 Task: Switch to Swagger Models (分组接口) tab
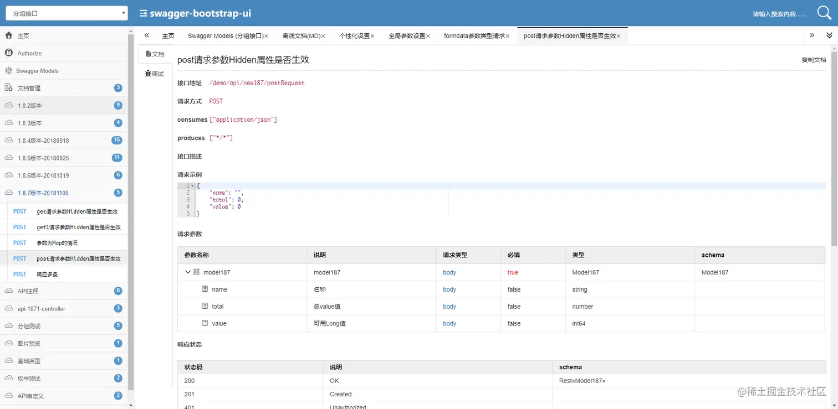pos(225,36)
